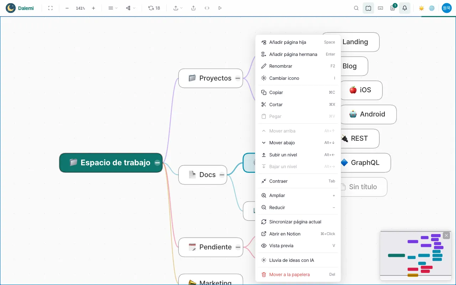Toggle the sun light theme icon

tap(421, 8)
